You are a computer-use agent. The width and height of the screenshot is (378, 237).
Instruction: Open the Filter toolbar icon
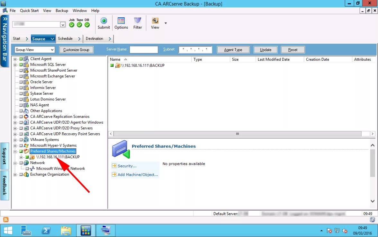(x=138, y=23)
